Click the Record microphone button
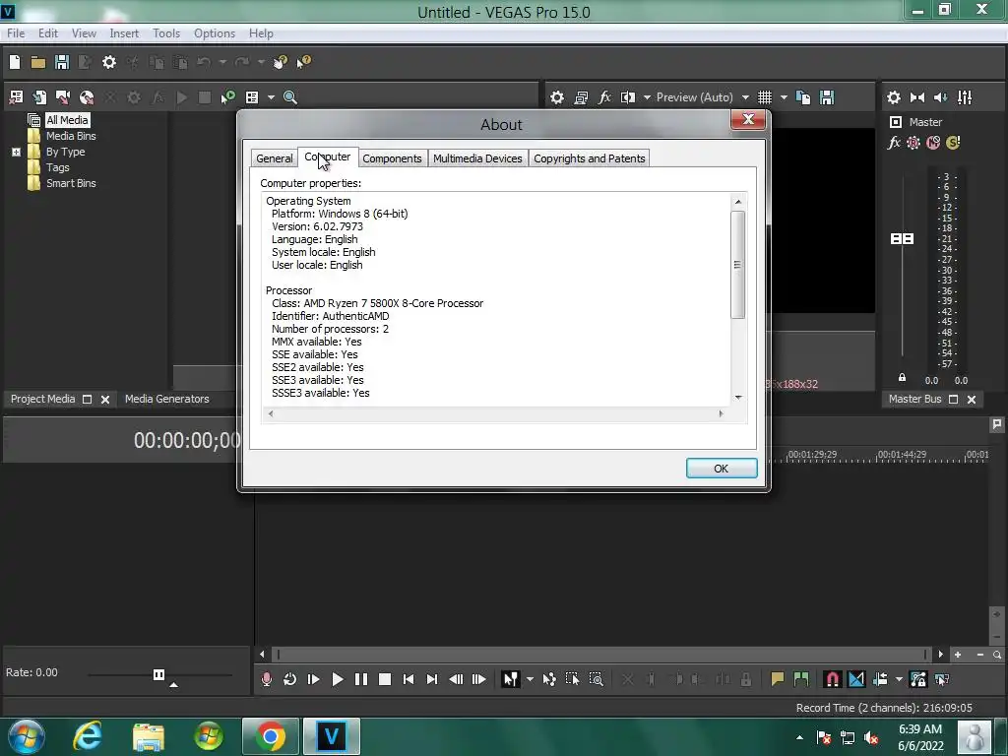This screenshot has height=756, width=1008. (266, 679)
